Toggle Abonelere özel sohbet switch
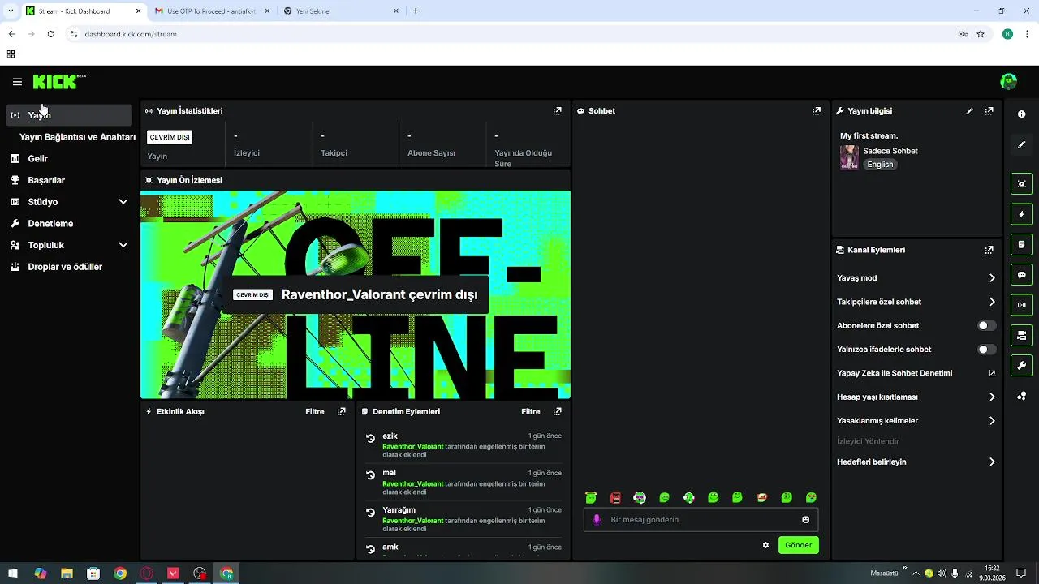Image resolution: width=1039 pixels, height=584 pixels. coord(986,325)
